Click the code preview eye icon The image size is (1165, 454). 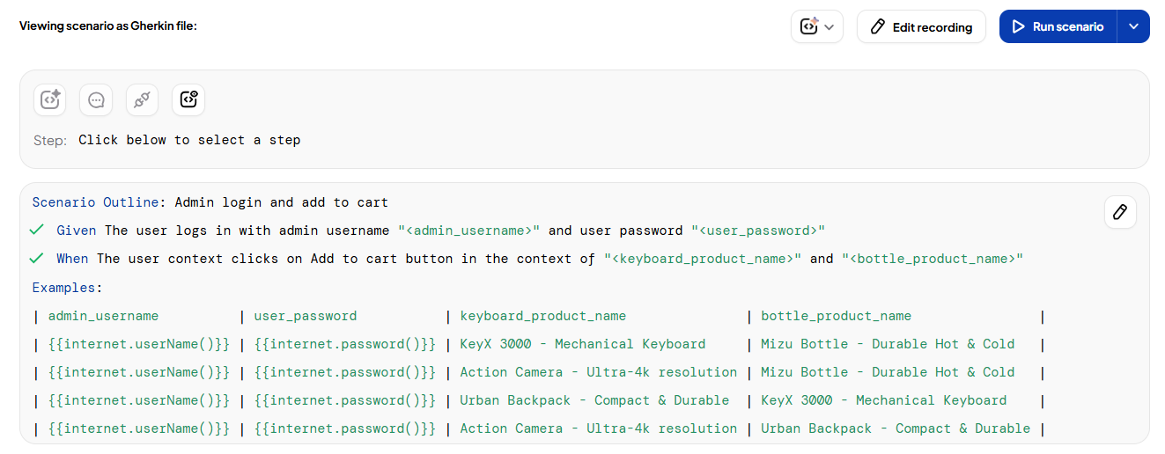point(188,99)
